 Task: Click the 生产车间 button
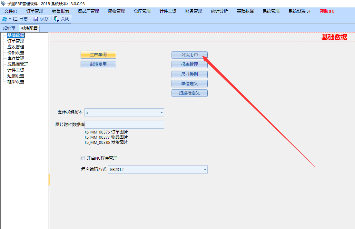pos(98,55)
